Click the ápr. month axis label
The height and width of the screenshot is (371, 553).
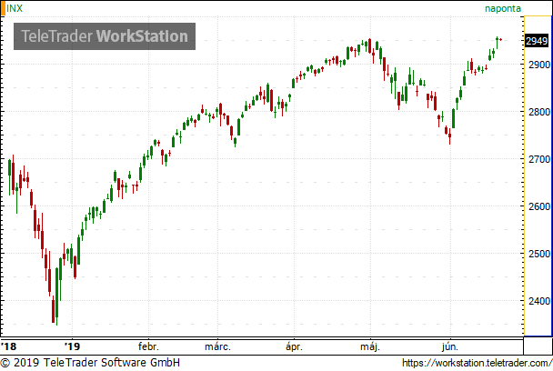click(294, 347)
